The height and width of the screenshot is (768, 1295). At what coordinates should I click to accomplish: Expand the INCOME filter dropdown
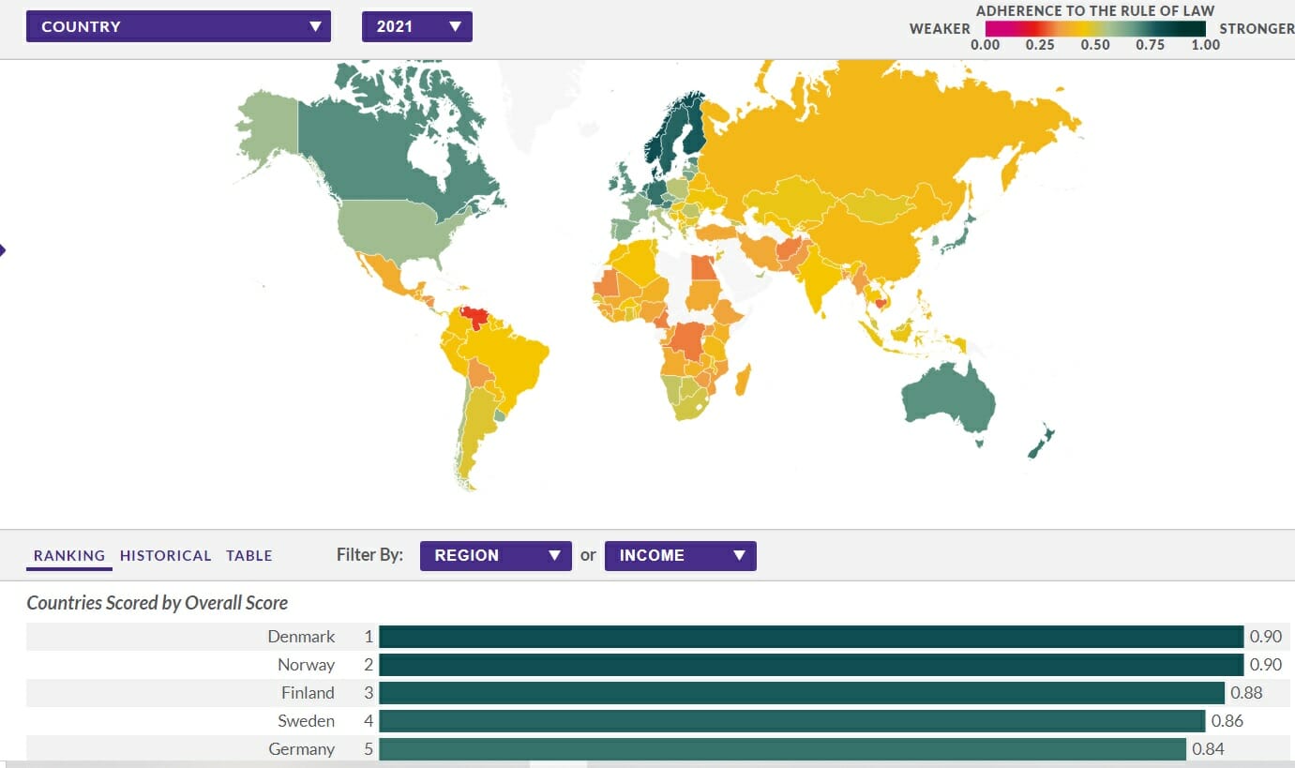[x=680, y=555]
